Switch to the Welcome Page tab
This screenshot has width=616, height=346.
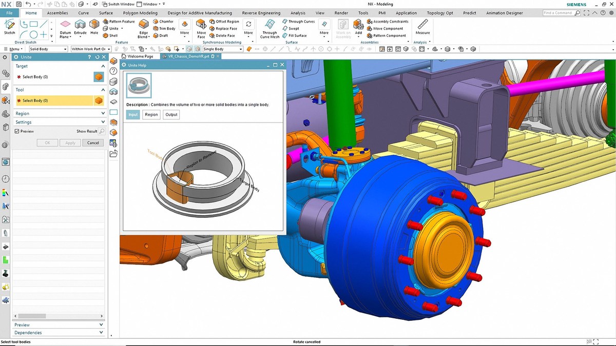(x=139, y=56)
